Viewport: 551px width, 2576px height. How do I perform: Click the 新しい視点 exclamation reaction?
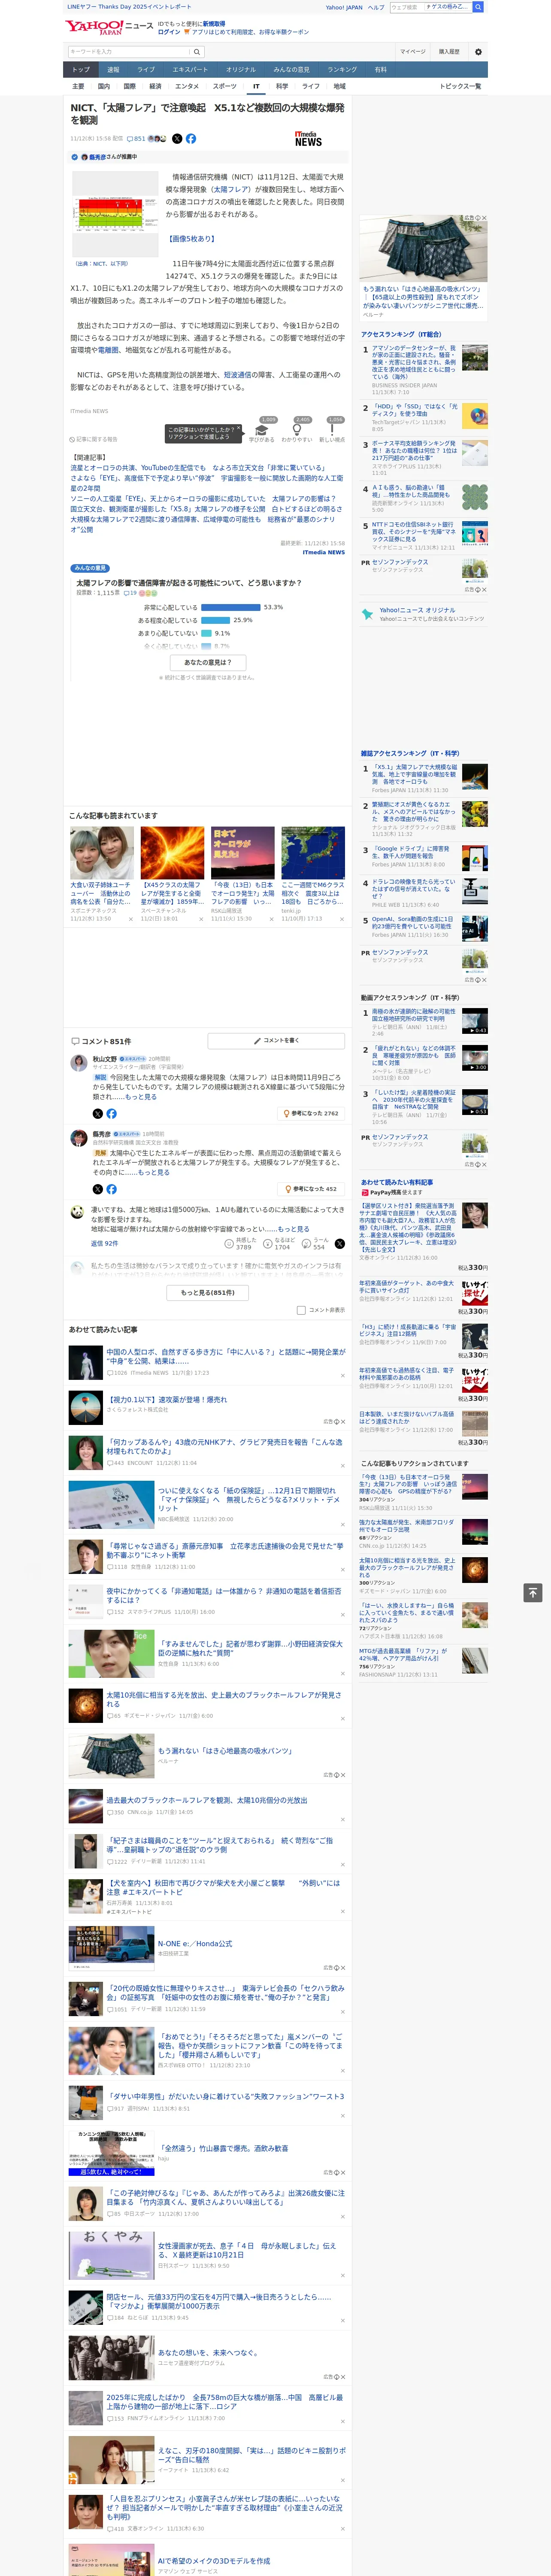332,430
